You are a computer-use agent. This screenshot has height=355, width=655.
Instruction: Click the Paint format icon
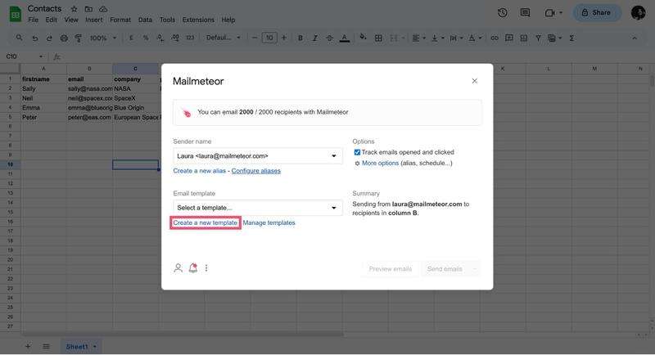click(78, 38)
